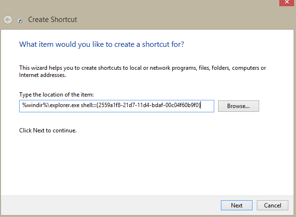Place cursor on %windir% in location field
This screenshot has height=217, width=296.
(35, 105)
